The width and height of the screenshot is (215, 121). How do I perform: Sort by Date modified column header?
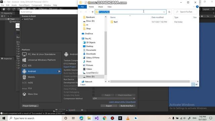click(x=158, y=17)
